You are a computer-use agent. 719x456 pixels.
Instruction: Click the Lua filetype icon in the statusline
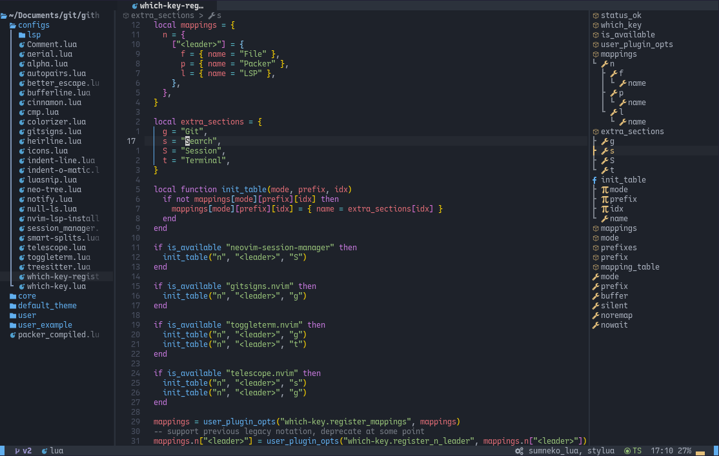coord(44,450)
